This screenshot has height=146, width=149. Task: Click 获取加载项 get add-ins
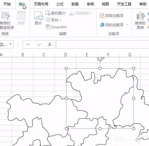[x=111, y=15]
